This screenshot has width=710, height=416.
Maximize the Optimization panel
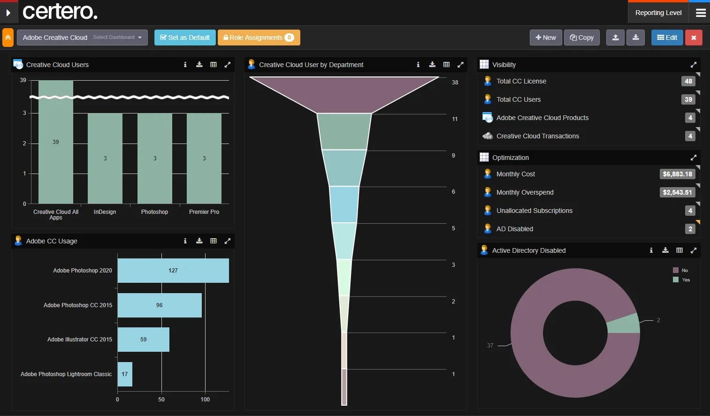pos(694,158)
